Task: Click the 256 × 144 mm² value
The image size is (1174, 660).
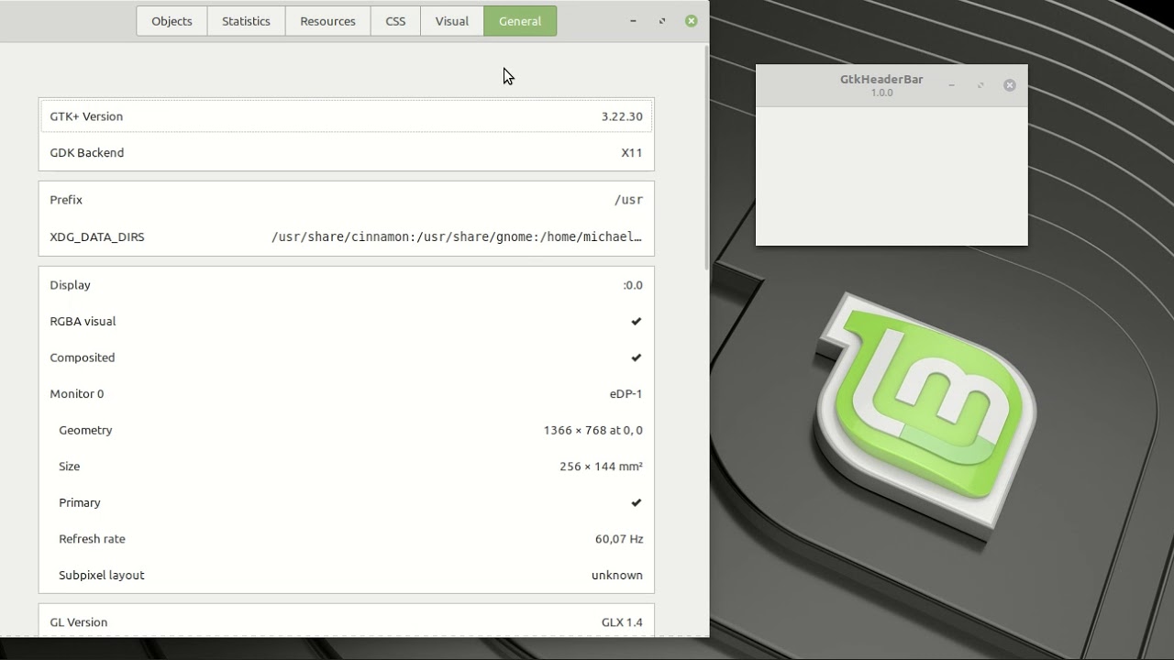Action: (601, 467)
